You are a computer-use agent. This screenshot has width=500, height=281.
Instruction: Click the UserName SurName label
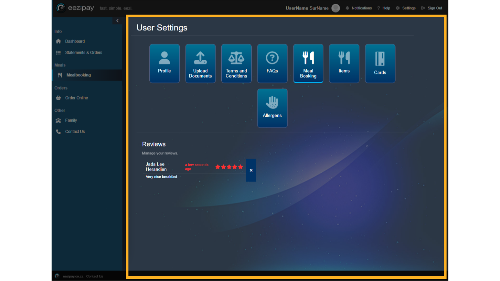click(307, 8)
